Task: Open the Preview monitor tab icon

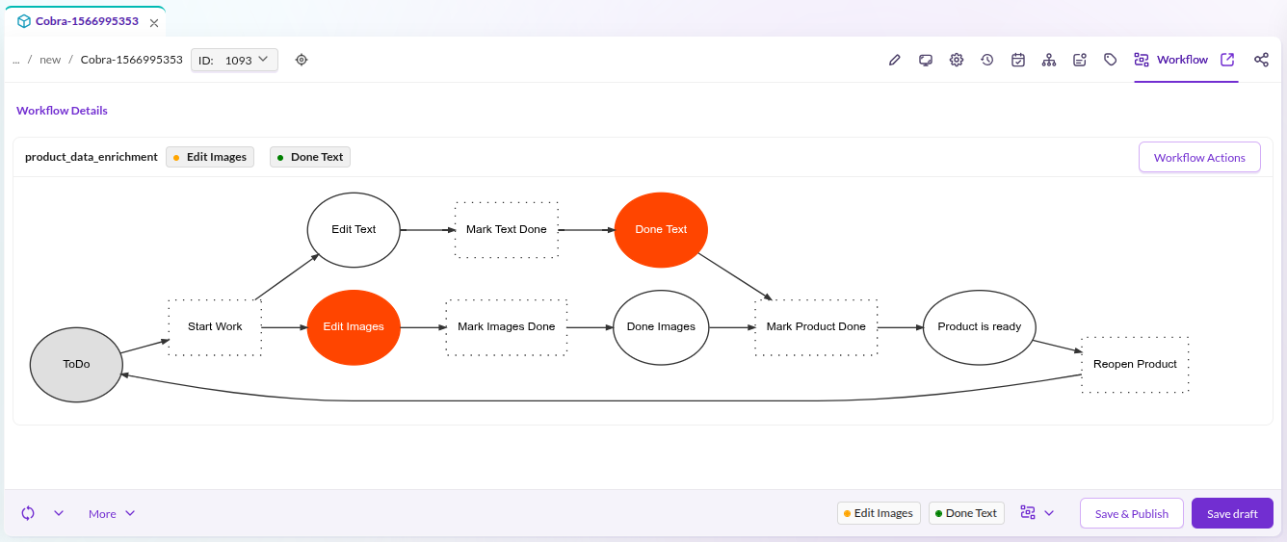Action: 925,60
